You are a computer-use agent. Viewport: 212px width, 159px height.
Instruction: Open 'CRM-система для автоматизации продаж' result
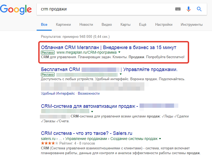[x=89, y=106]
